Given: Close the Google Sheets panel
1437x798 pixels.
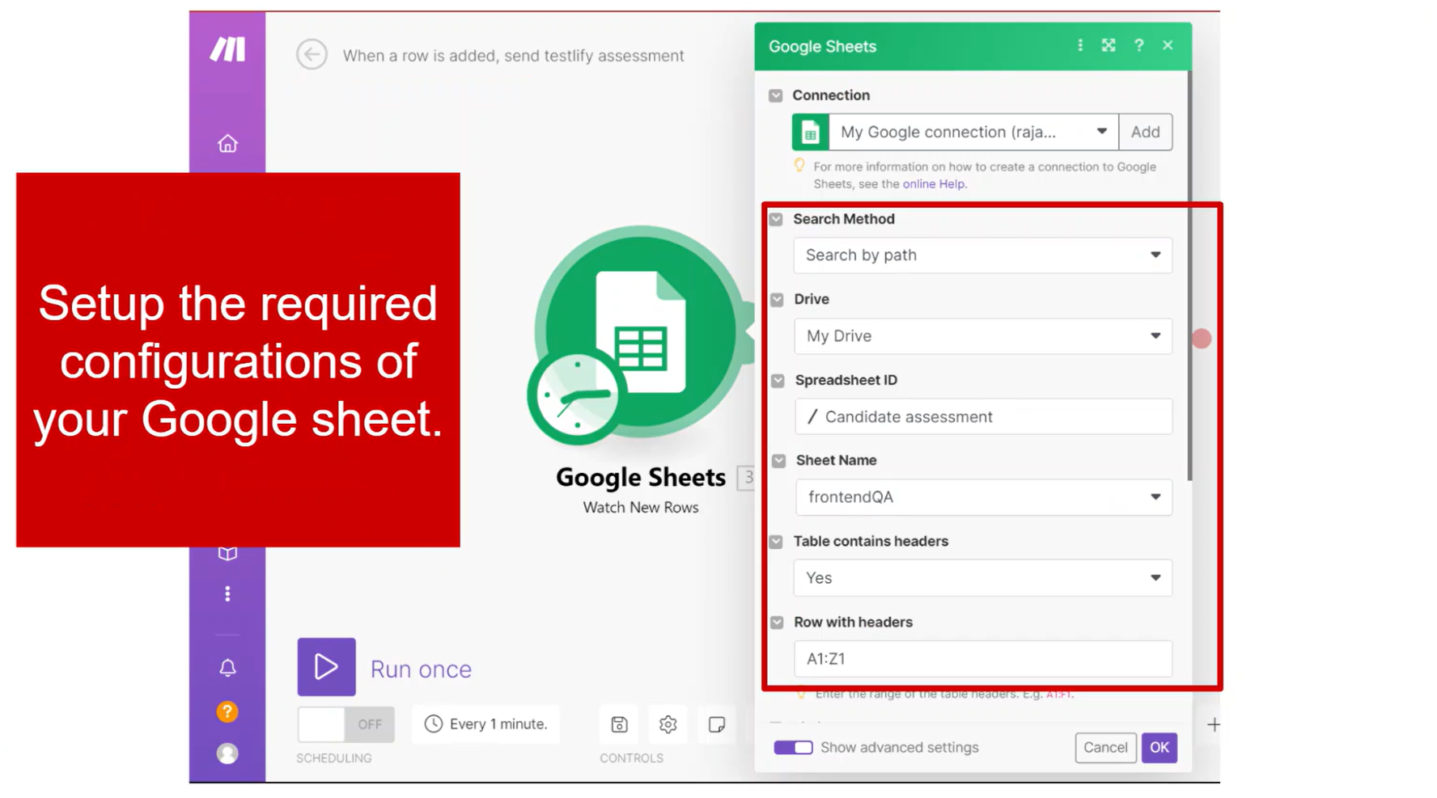Looking at the screenshot, I should pos(1168,45).
